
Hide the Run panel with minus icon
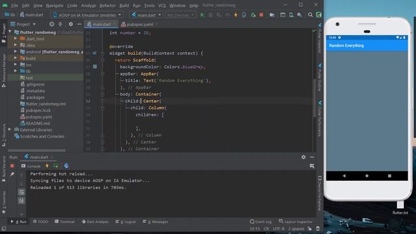coord(312,157)
